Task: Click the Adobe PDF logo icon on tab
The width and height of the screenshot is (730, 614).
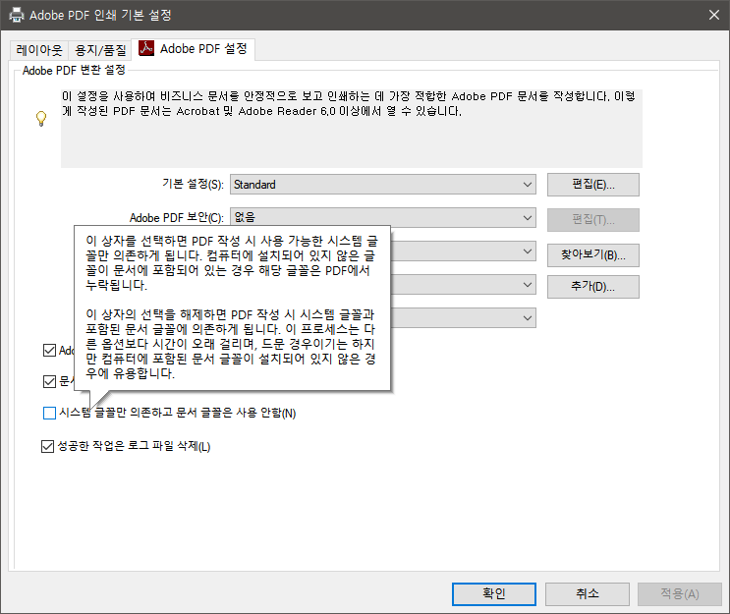Action: (x=146, y=48)
